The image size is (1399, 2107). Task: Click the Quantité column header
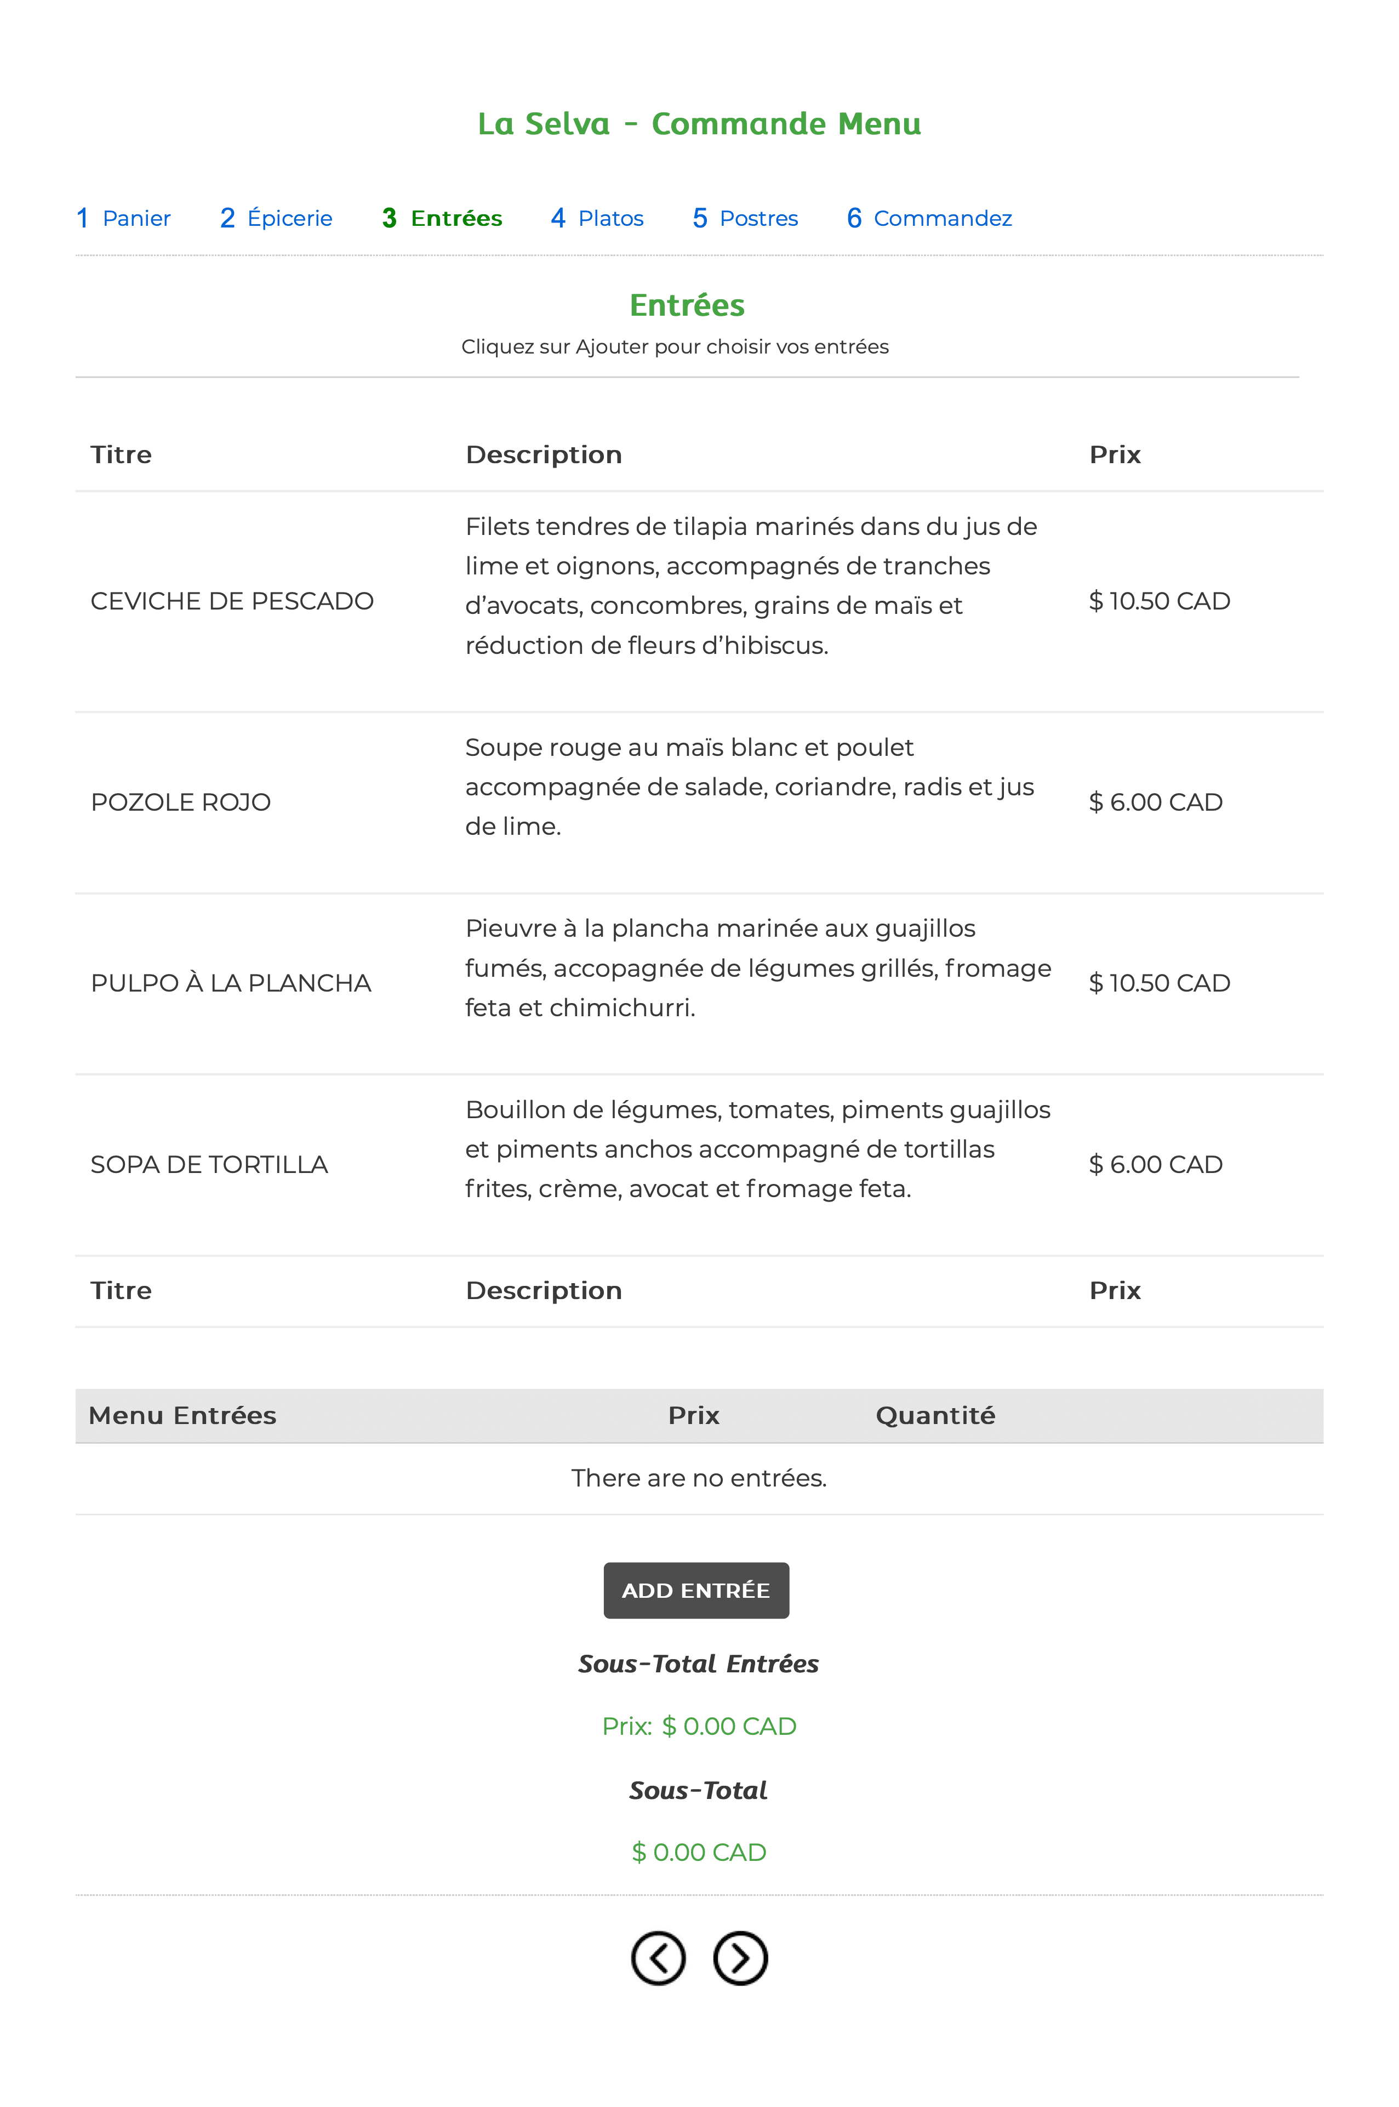click(935, 1415)
